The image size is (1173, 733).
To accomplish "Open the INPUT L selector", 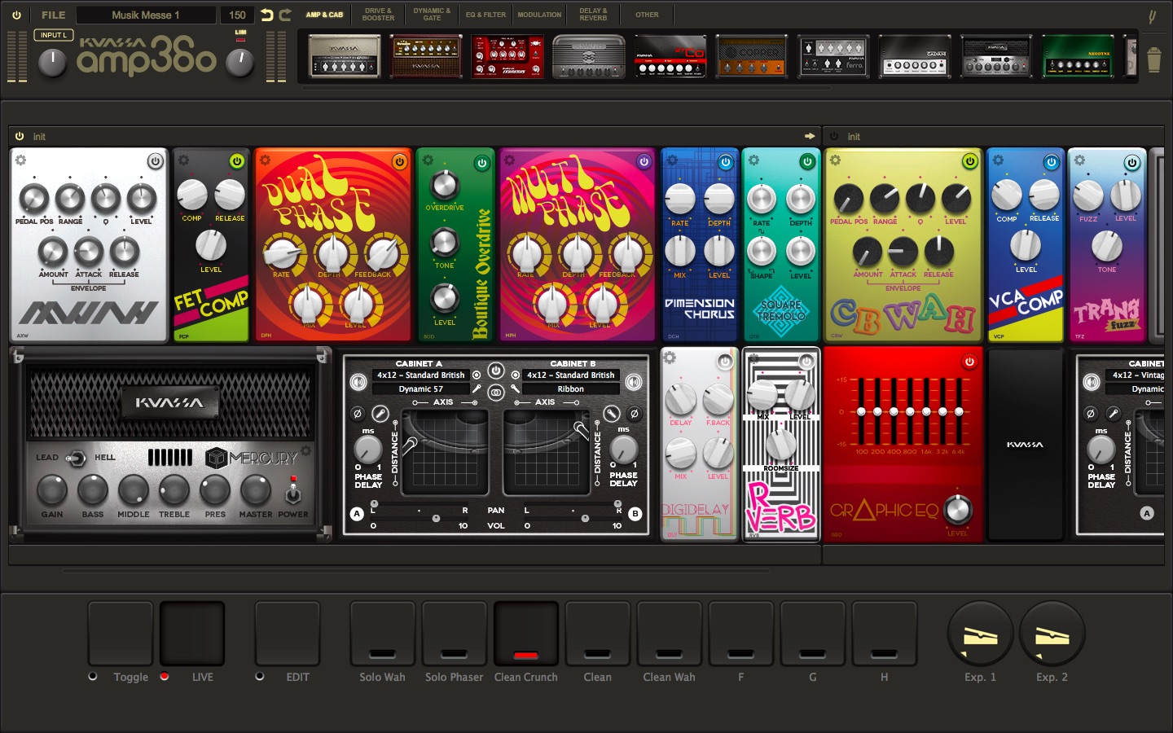I will pyautogui.click(x=54, y=35).
